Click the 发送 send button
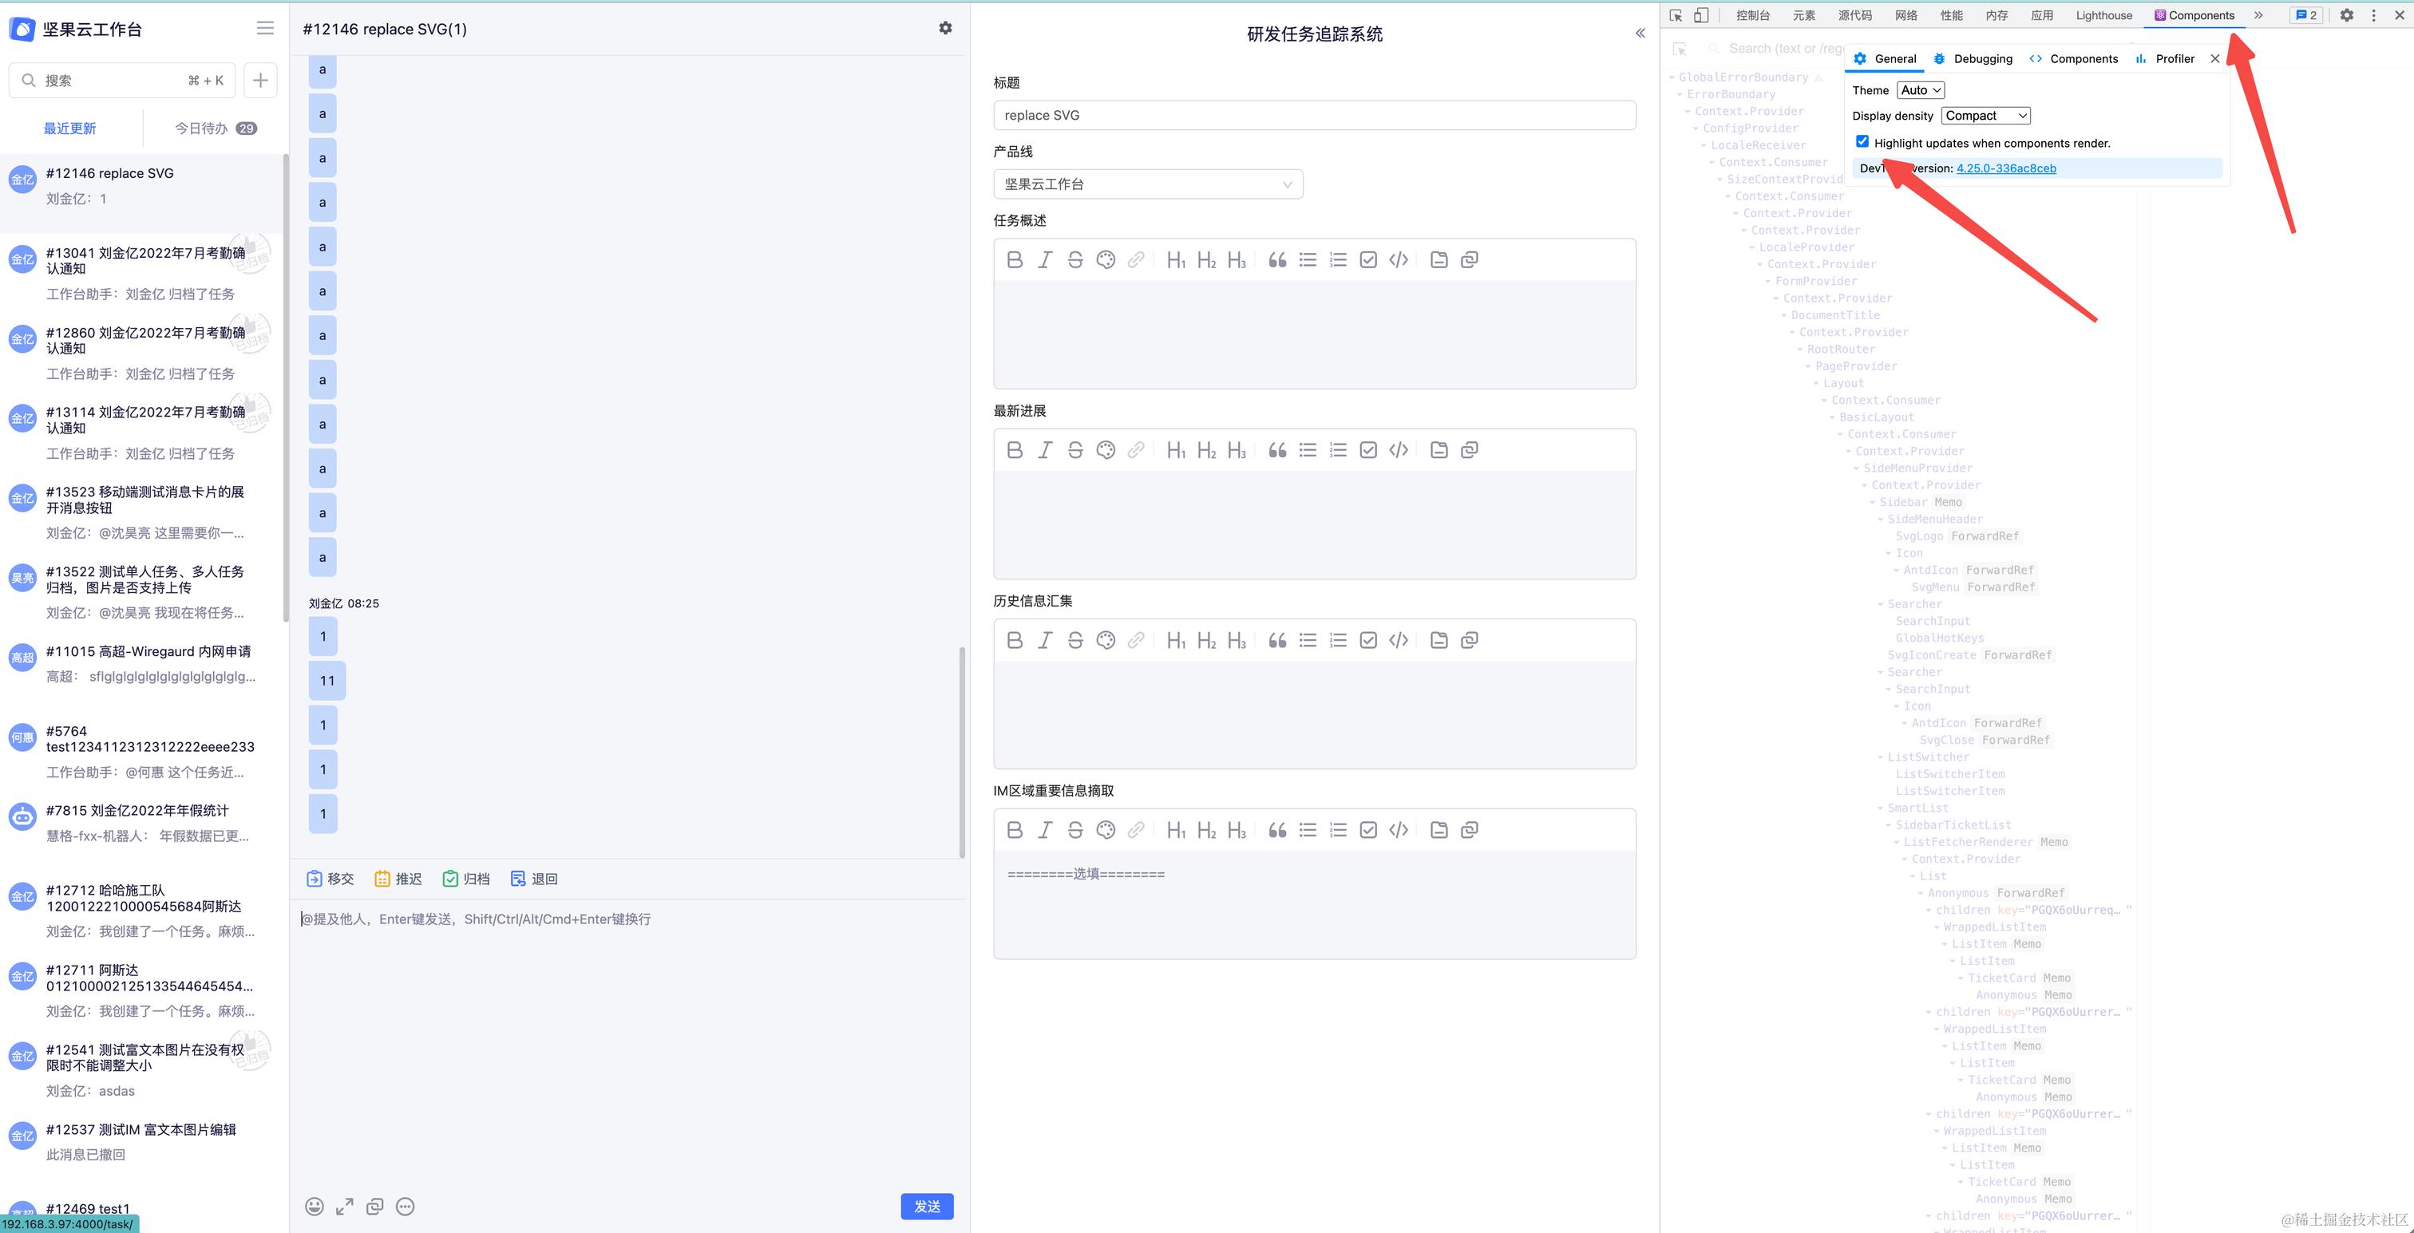This screenshot has width=2414, height=1233. 926,1207
